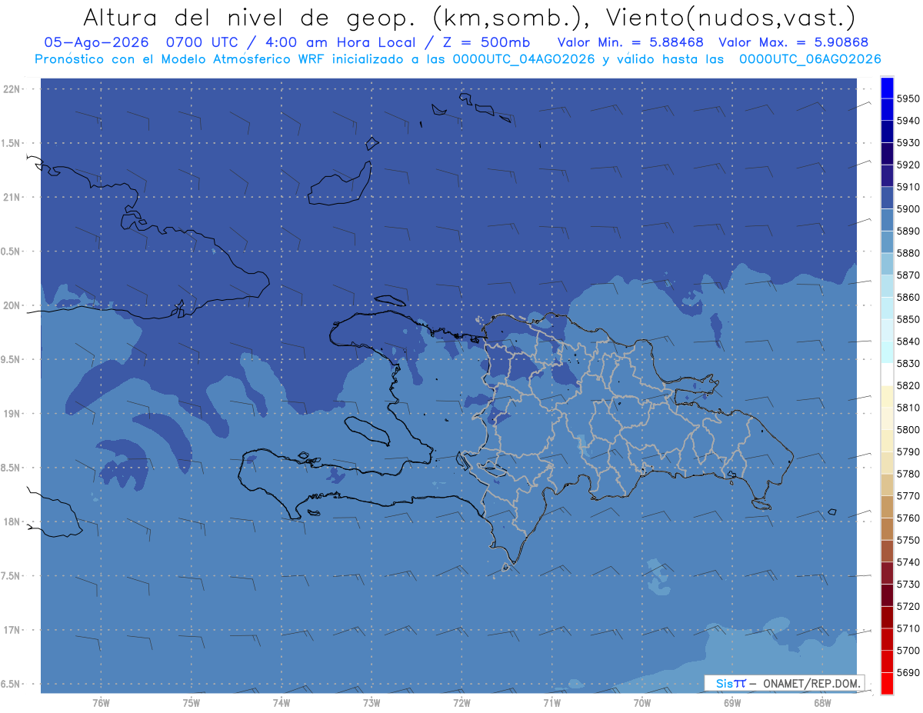Screen dimensions: 923x713
Task: Select initialization time '0000UTC_04AGO2026'
Action: point(524,58)
